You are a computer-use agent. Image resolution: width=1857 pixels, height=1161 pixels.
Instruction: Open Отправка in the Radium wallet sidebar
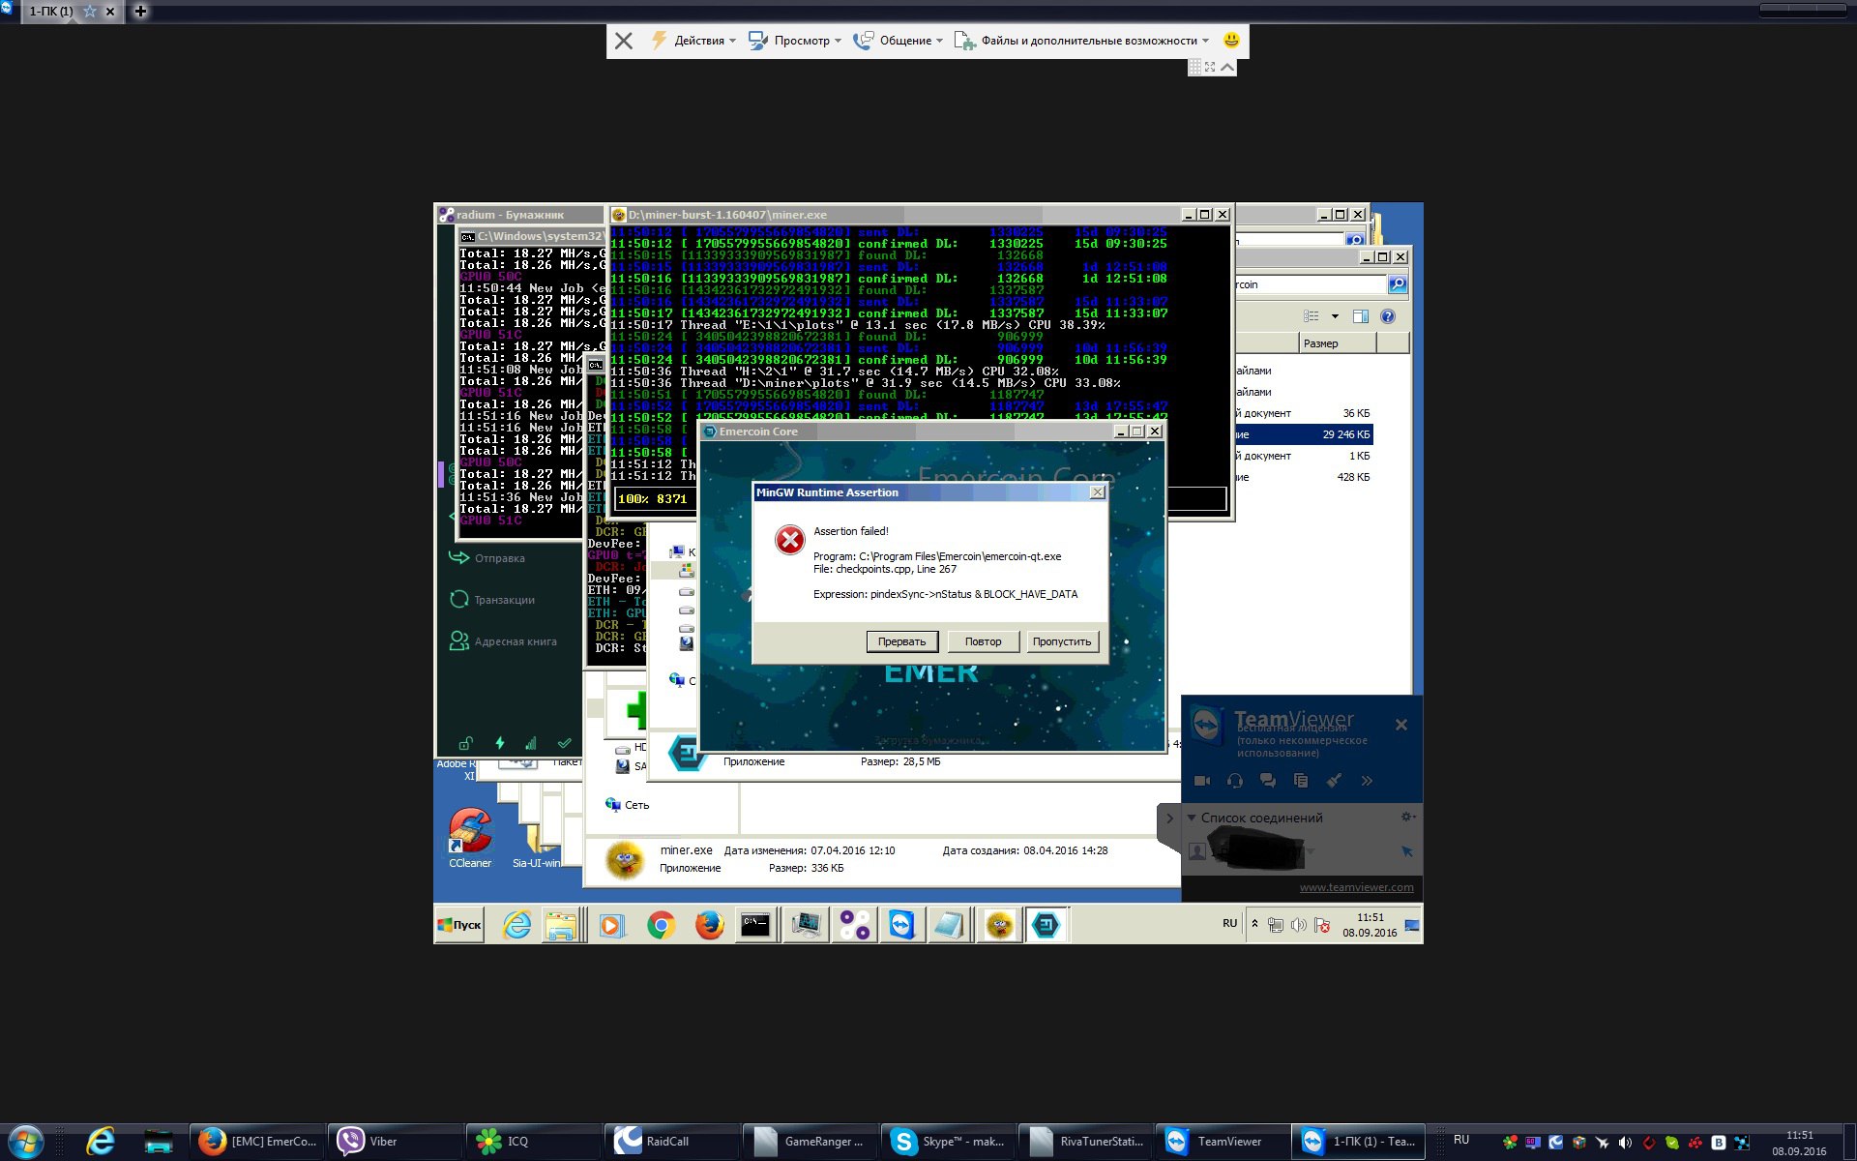[487, 558]
